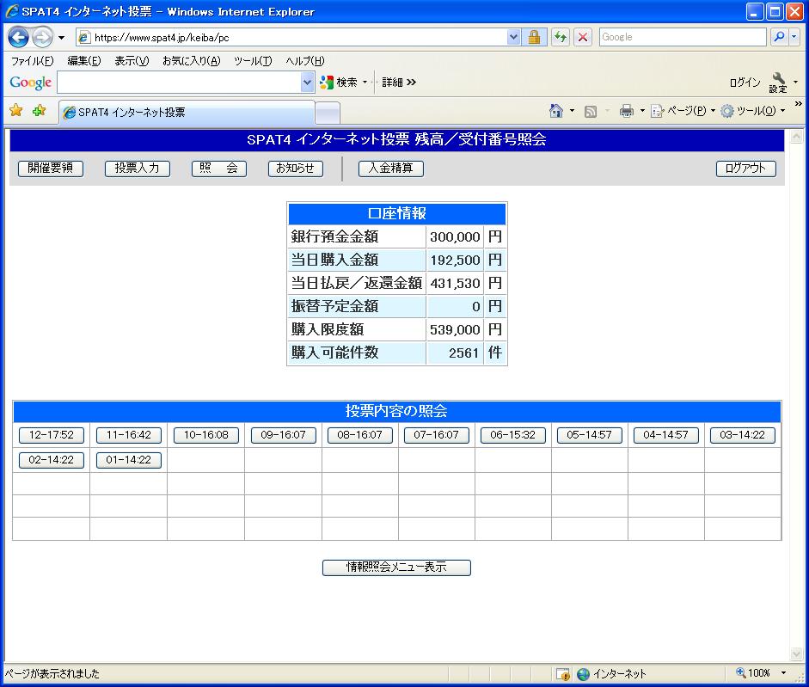Click the 照 会 button
Viewport: 809px width, 687px height.
tap(218, 169)
